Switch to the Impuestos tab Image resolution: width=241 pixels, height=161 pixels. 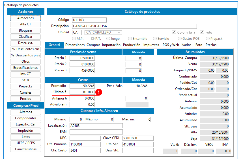pos(151,45)
